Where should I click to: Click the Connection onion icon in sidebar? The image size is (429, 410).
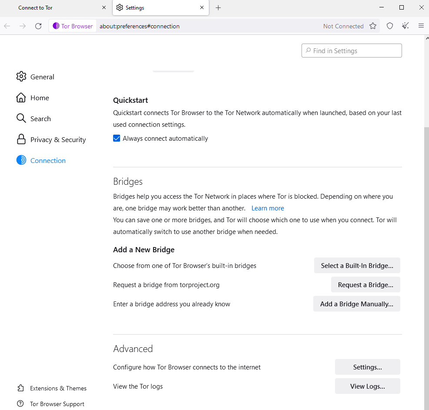tap(21, 160)
